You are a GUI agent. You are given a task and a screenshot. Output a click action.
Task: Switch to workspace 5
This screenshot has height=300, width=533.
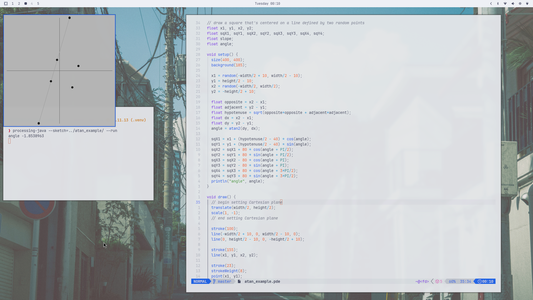(38, 4)
